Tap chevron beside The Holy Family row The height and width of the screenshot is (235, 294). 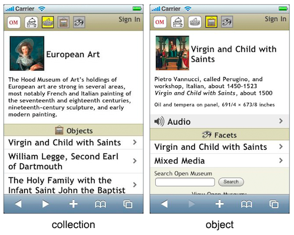point(135,184)
